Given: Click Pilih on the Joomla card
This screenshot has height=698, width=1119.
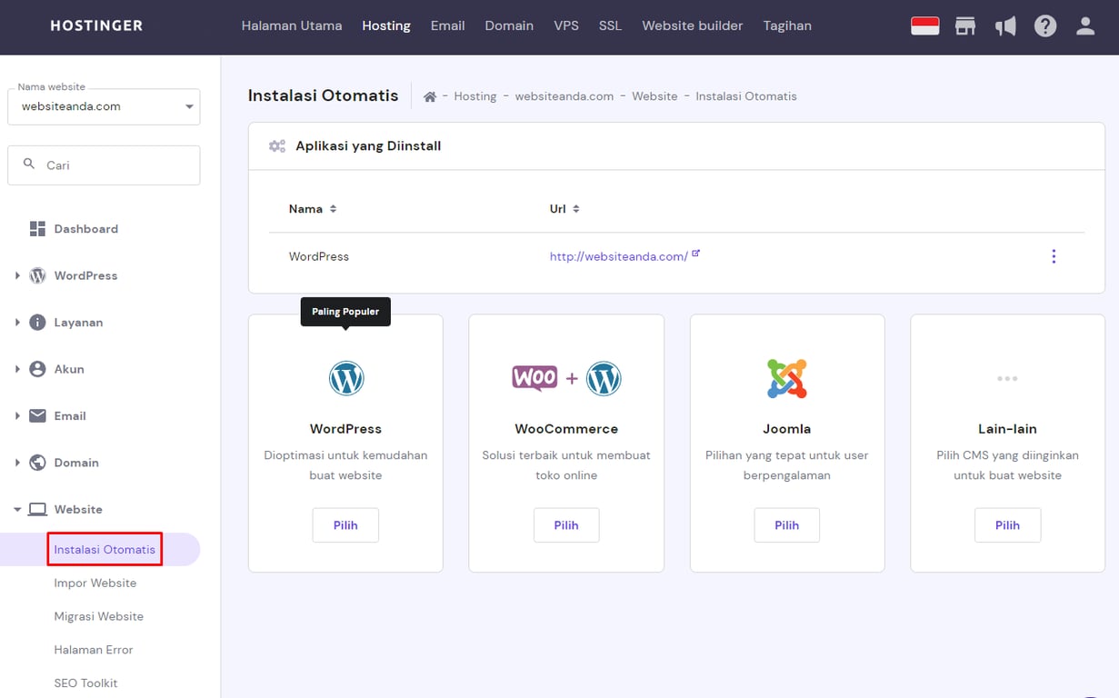Looking at the screenshot, I should coord(786,524).
